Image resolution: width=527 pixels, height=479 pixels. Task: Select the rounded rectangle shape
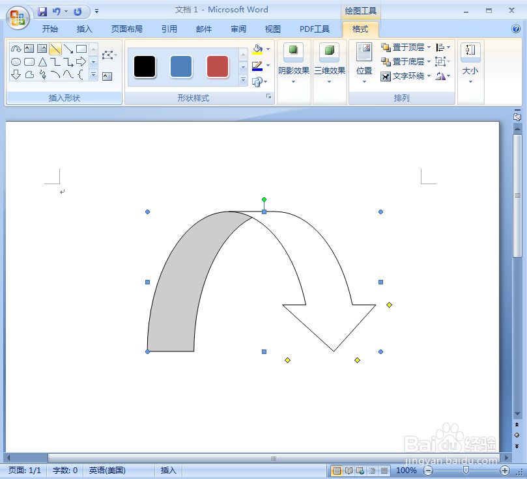29,62
